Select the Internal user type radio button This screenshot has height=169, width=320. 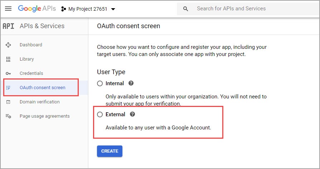tap(100, 83)
